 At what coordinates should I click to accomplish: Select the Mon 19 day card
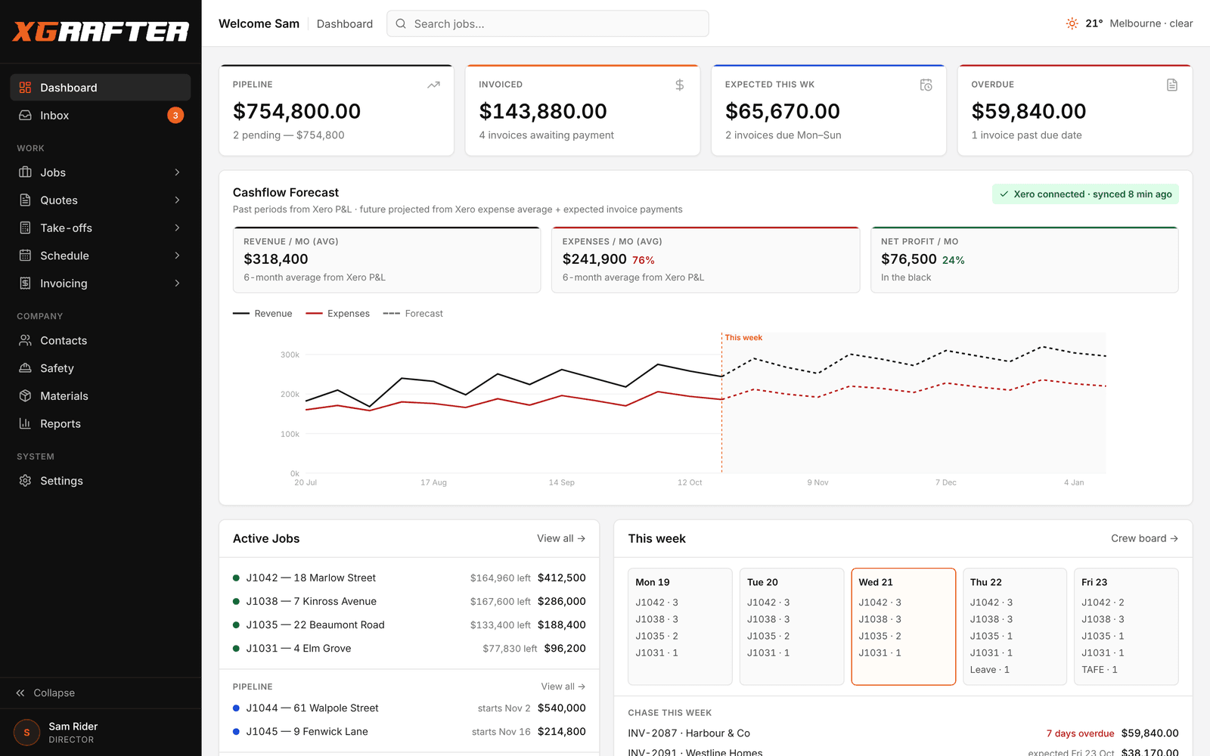coord(680,627)
